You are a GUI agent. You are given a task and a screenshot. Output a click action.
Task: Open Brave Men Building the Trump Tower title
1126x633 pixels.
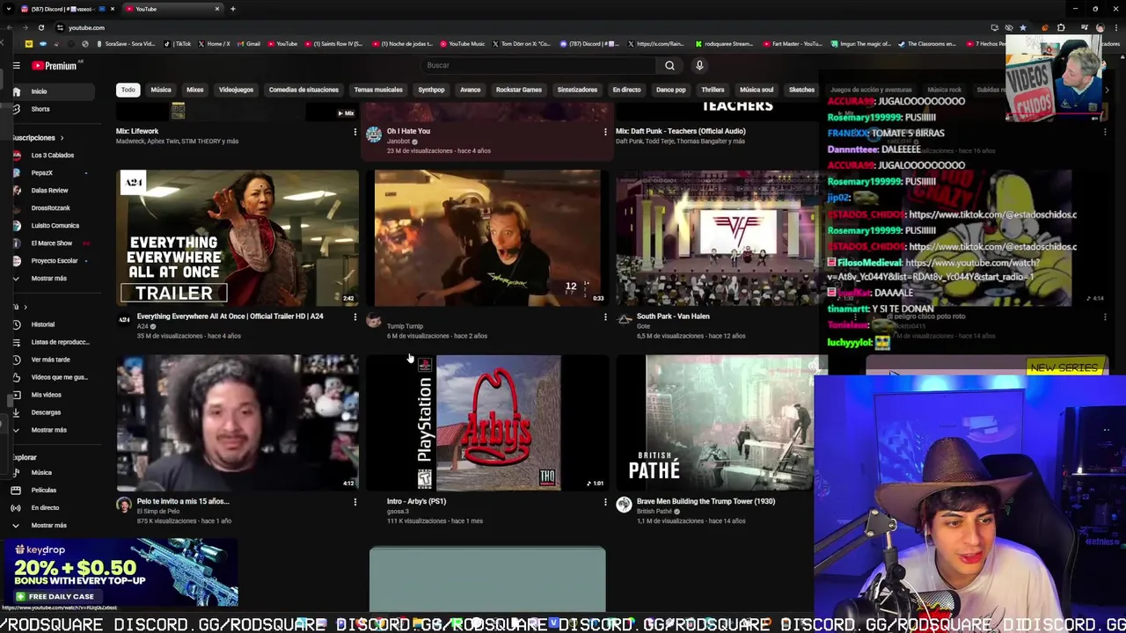coord(706,501)
